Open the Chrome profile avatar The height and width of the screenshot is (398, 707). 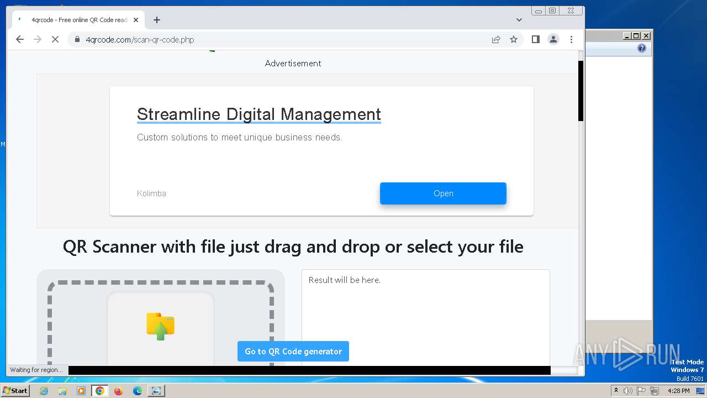pos(553,39)
